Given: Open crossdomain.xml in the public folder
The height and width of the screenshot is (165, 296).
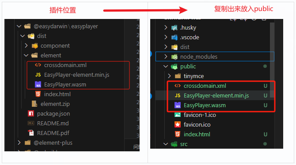Looking at the screenshot, I should click(205, 86).
